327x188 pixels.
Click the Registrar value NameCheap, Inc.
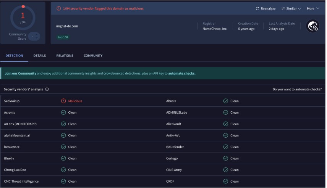click(x=216, y=29)
